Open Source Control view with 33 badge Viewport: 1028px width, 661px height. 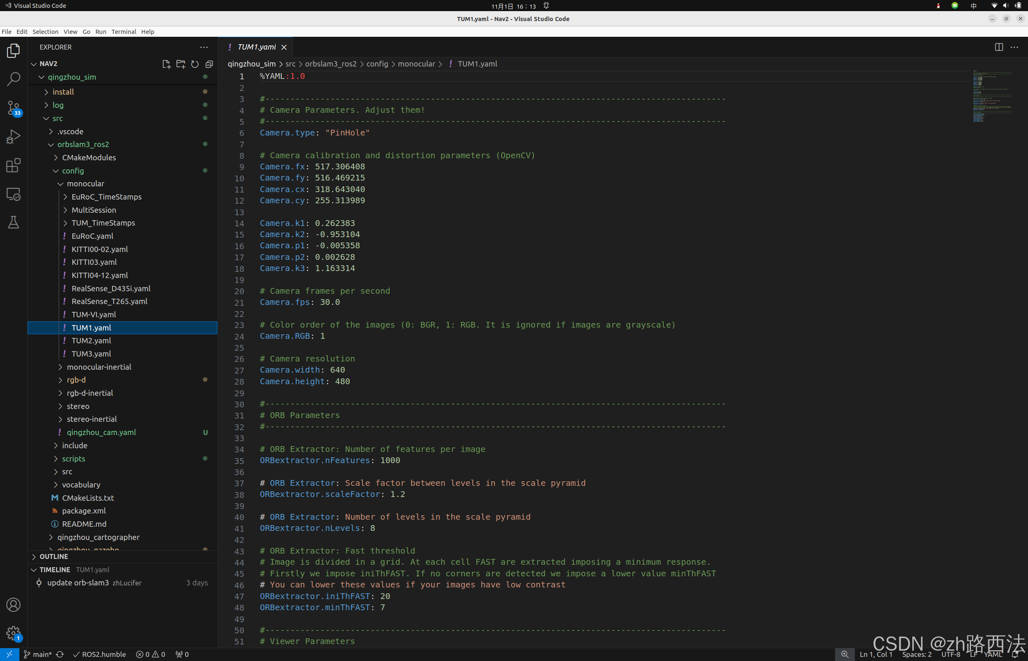[x=13, y=108]
